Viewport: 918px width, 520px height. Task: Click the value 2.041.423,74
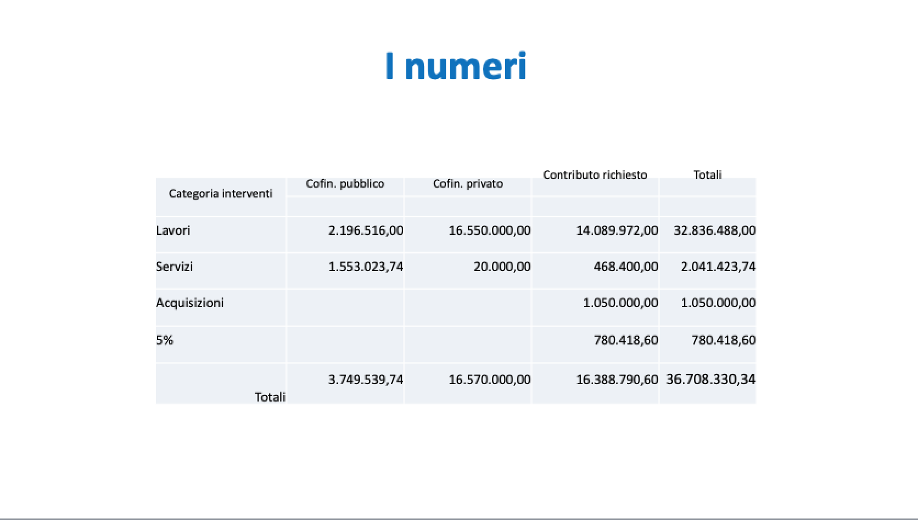718,267
